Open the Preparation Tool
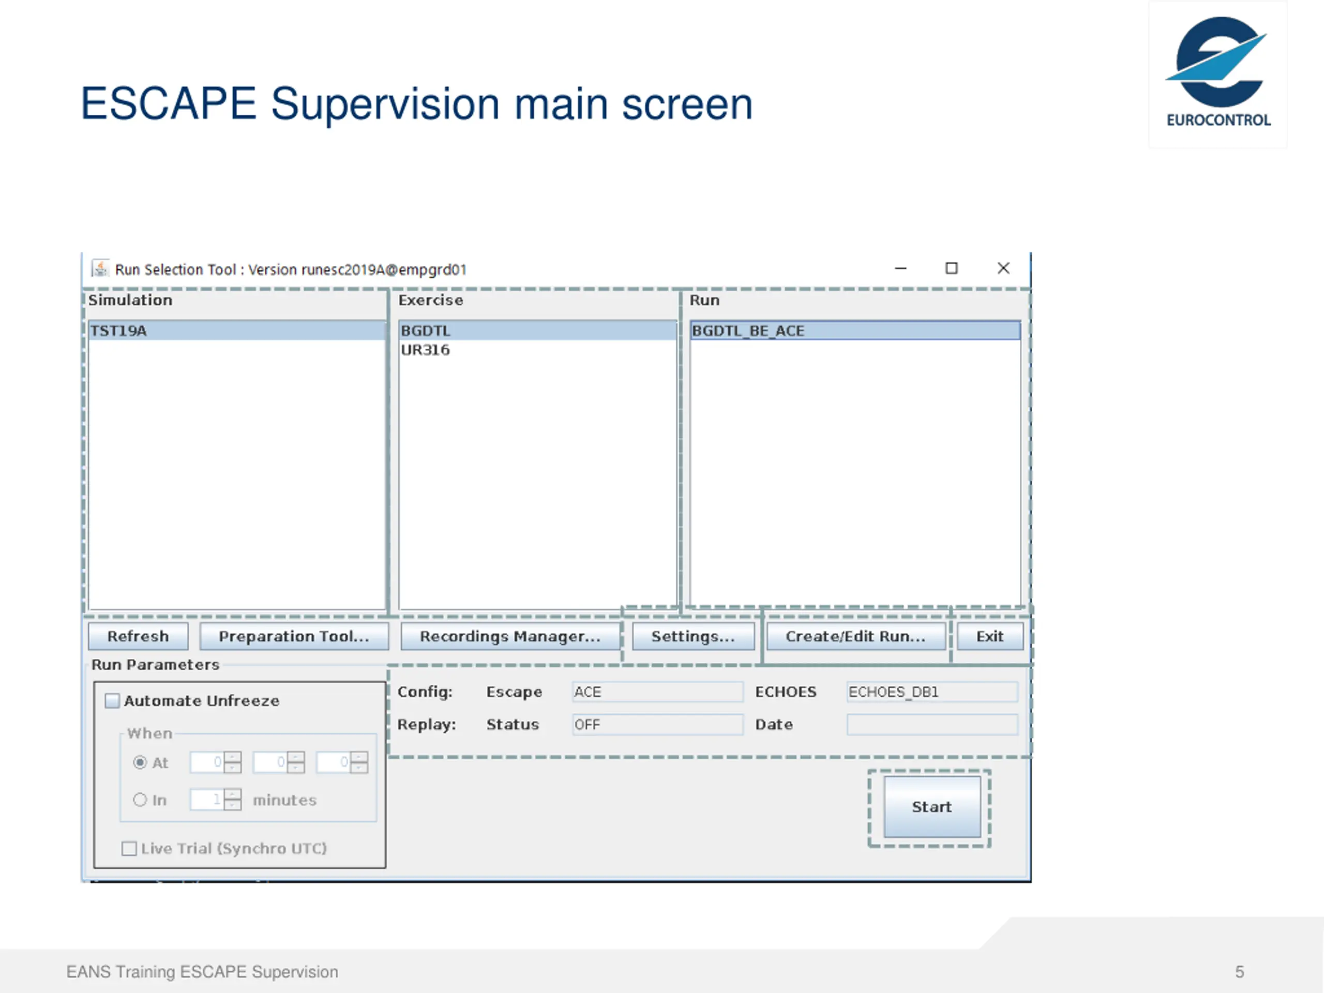The height and width of the screenshot is (993, 1324). click(x=294, y=636)
